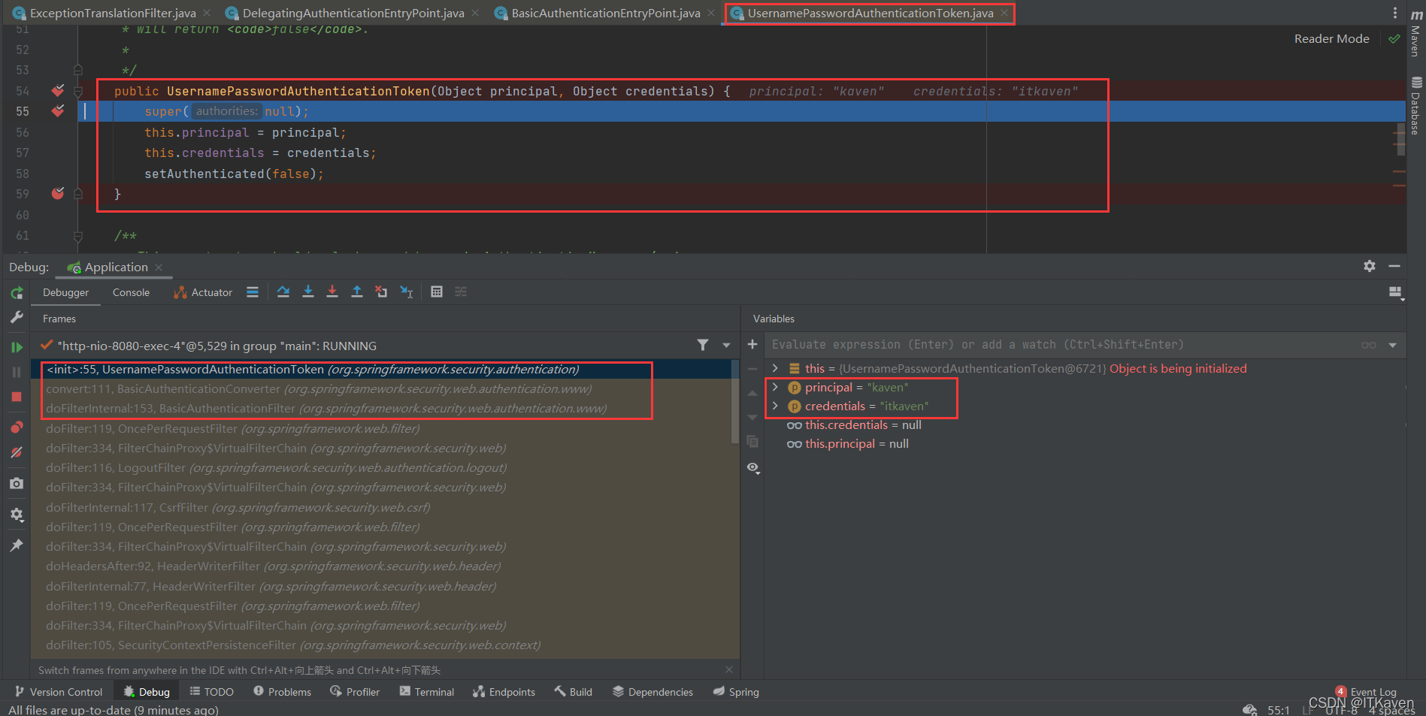
Task: Switch to BasicAuthenticationEntryPoint.java tab
Action: 606,13
